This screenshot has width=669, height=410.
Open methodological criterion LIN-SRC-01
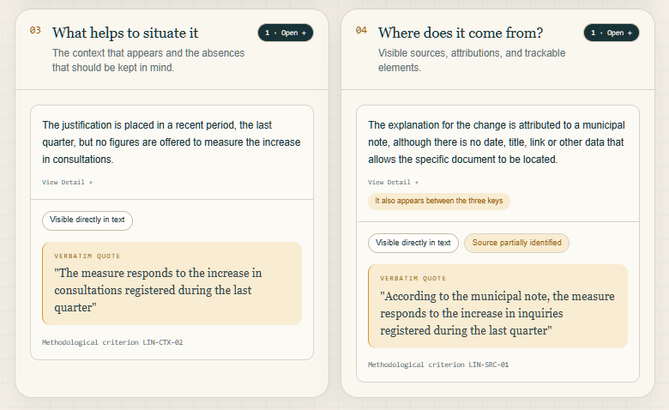[438, 365]
